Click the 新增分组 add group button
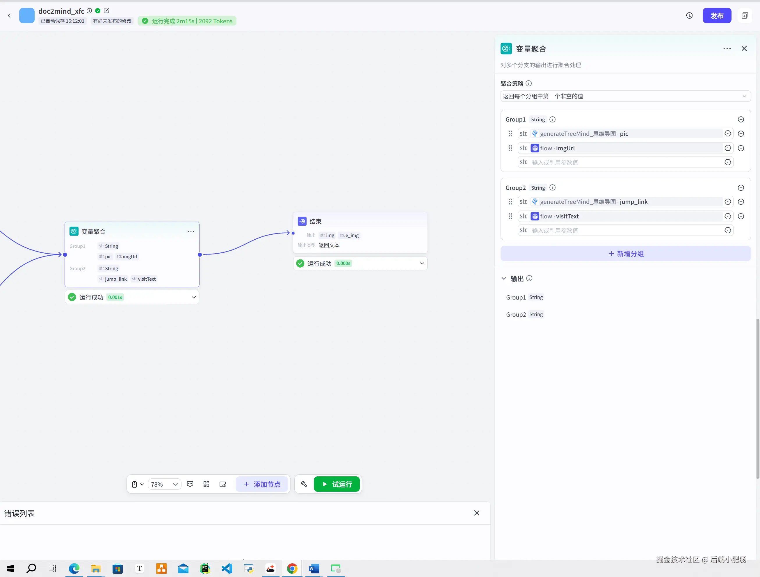The height and width of the screenshot is (577, 760). (x=625, y=254)
